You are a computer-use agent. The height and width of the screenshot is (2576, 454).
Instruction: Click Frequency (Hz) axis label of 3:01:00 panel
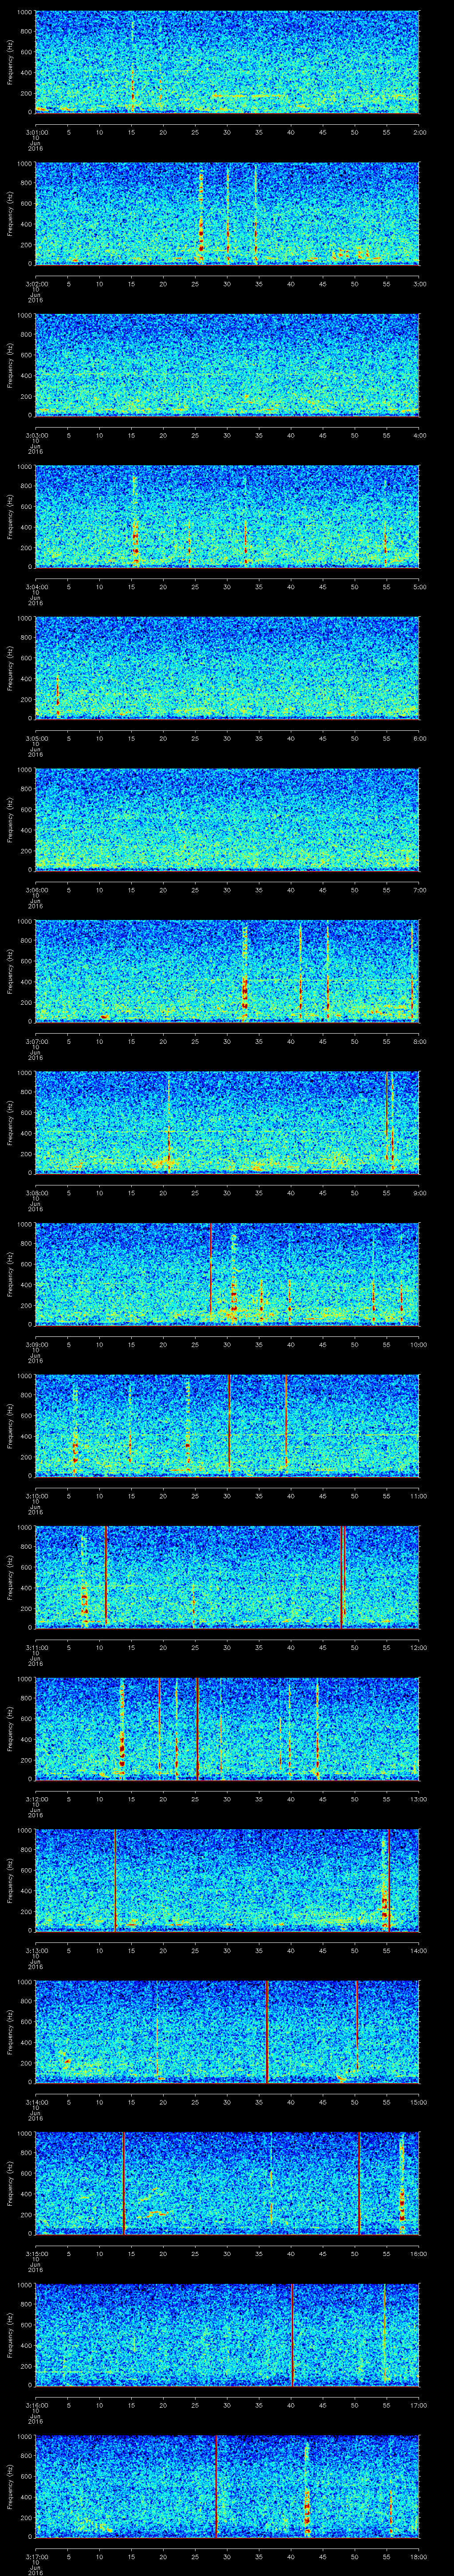tap(11, 62)
